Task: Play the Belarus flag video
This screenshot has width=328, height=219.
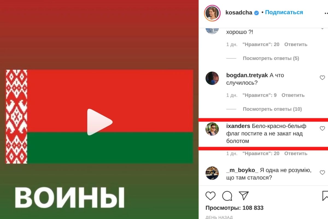Action: (100, 122)
